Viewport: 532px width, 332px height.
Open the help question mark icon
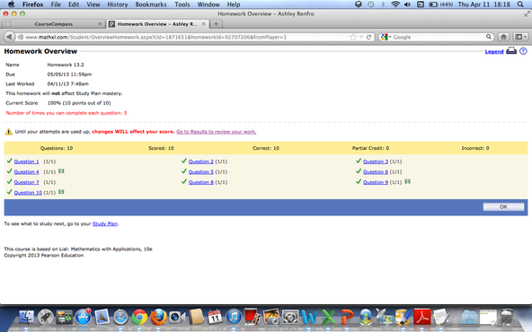(x=523, y=51)
